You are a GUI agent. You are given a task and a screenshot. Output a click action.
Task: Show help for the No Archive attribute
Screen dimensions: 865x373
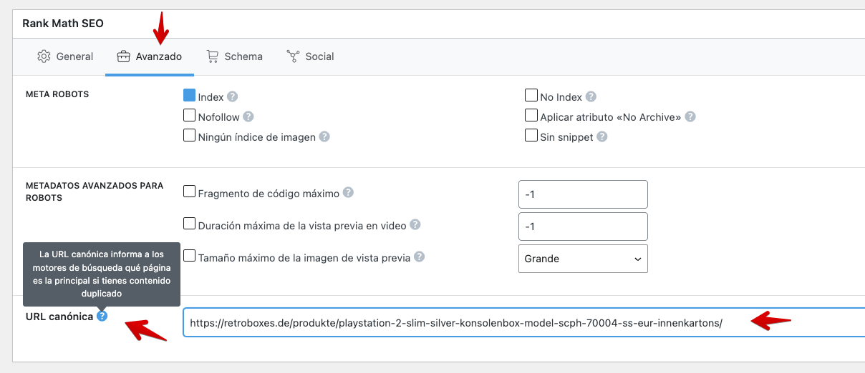point(690,116)
